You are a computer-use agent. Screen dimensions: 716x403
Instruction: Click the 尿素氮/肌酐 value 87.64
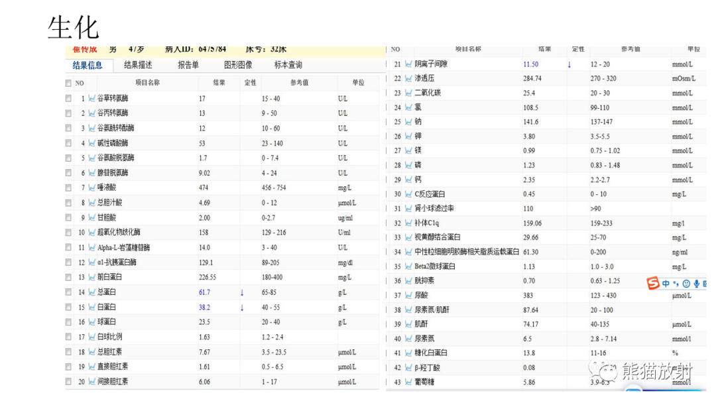(530, 310)
